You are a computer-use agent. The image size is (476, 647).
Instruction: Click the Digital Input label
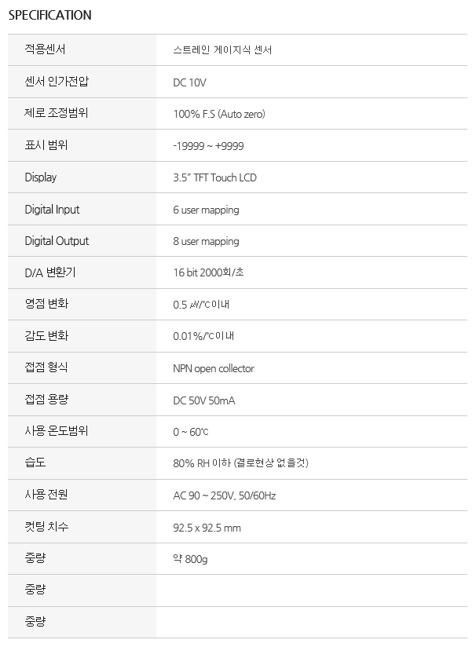tap(52, 209)
